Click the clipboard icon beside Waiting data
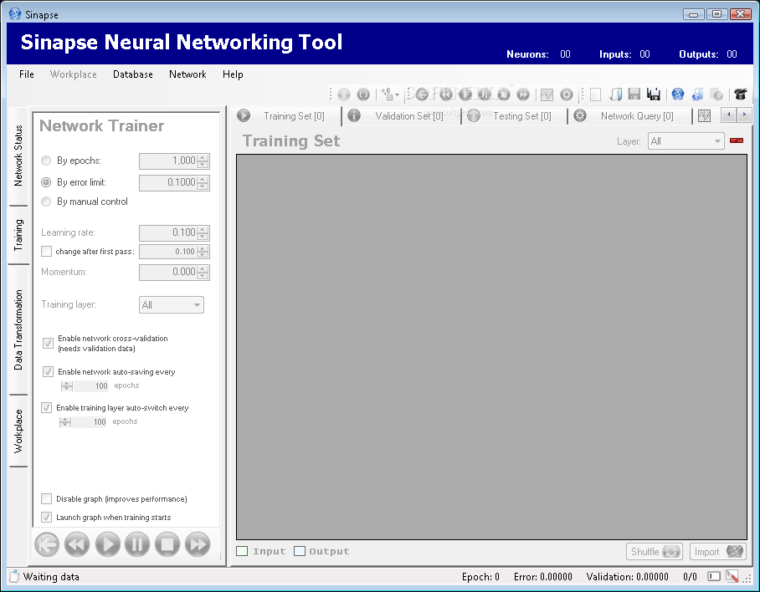 pyautogui.click(x=14, y=576)
